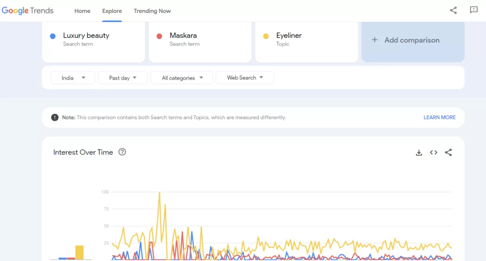Open the India region dropdown
The width and height of the screenshot is (486, 261).
73,78
